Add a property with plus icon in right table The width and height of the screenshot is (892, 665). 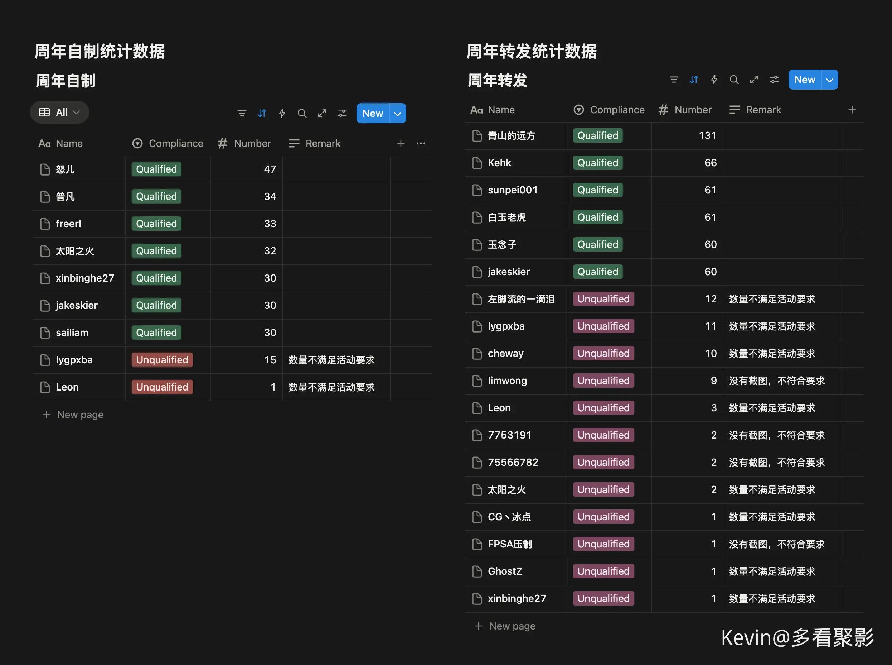(x=852, y=110)
